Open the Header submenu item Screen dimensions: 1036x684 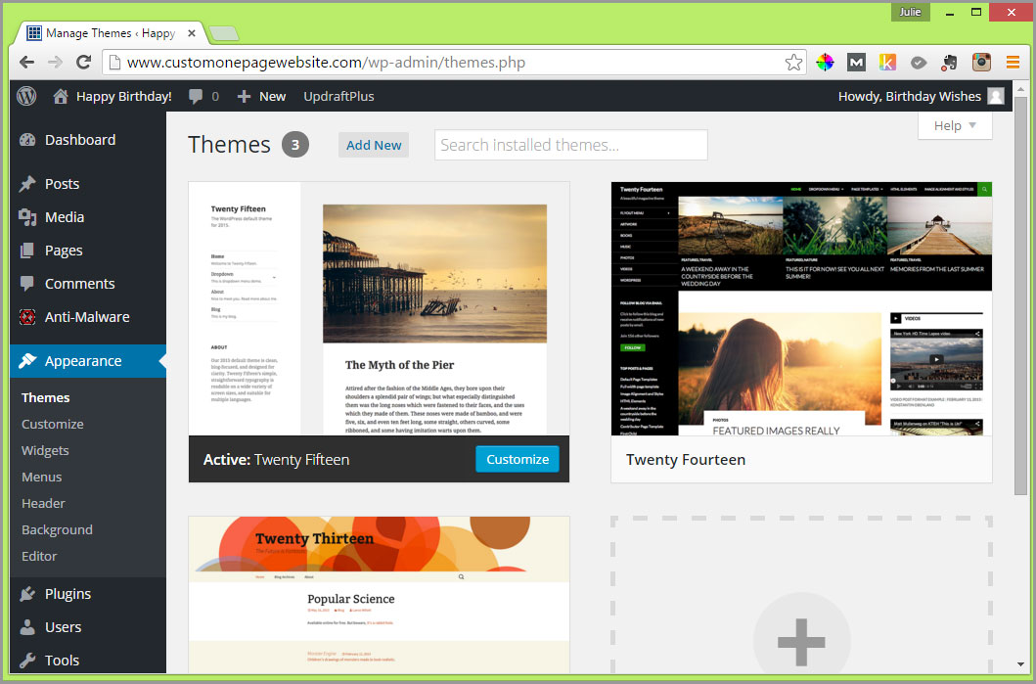pyautogui.click(x=44, y=503)
